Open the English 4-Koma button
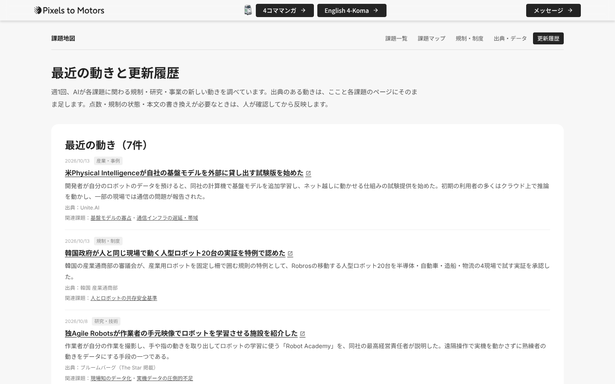 352,10
